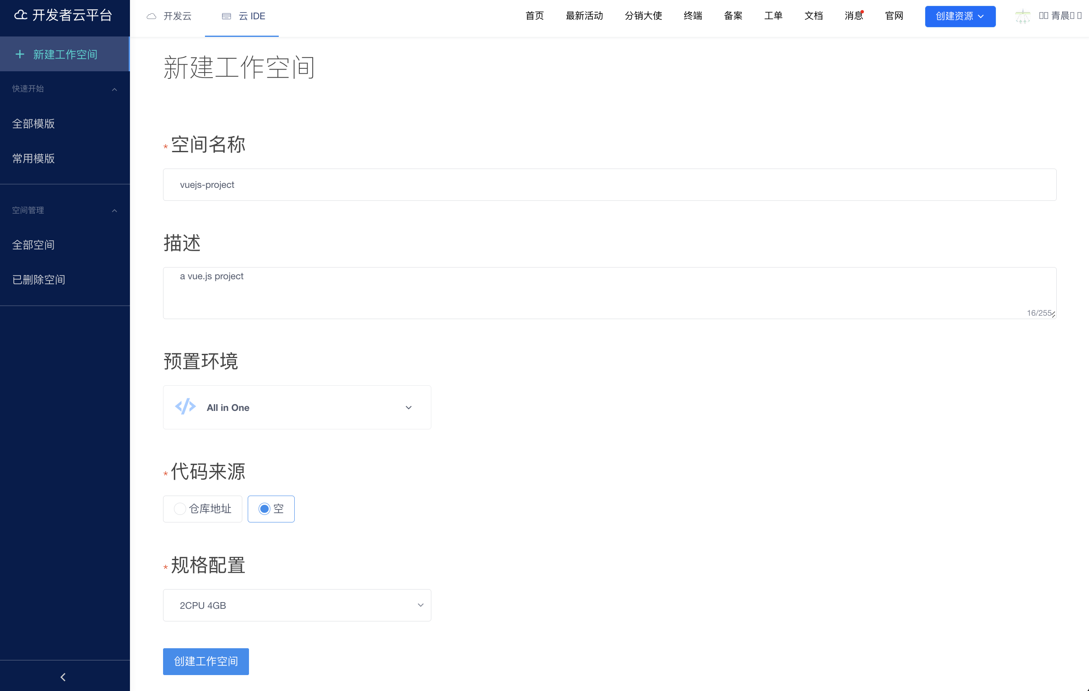Click the code brackets icon in 预置环境
Viewport: 1089px width, 691px height.
[x=185, y=407]
